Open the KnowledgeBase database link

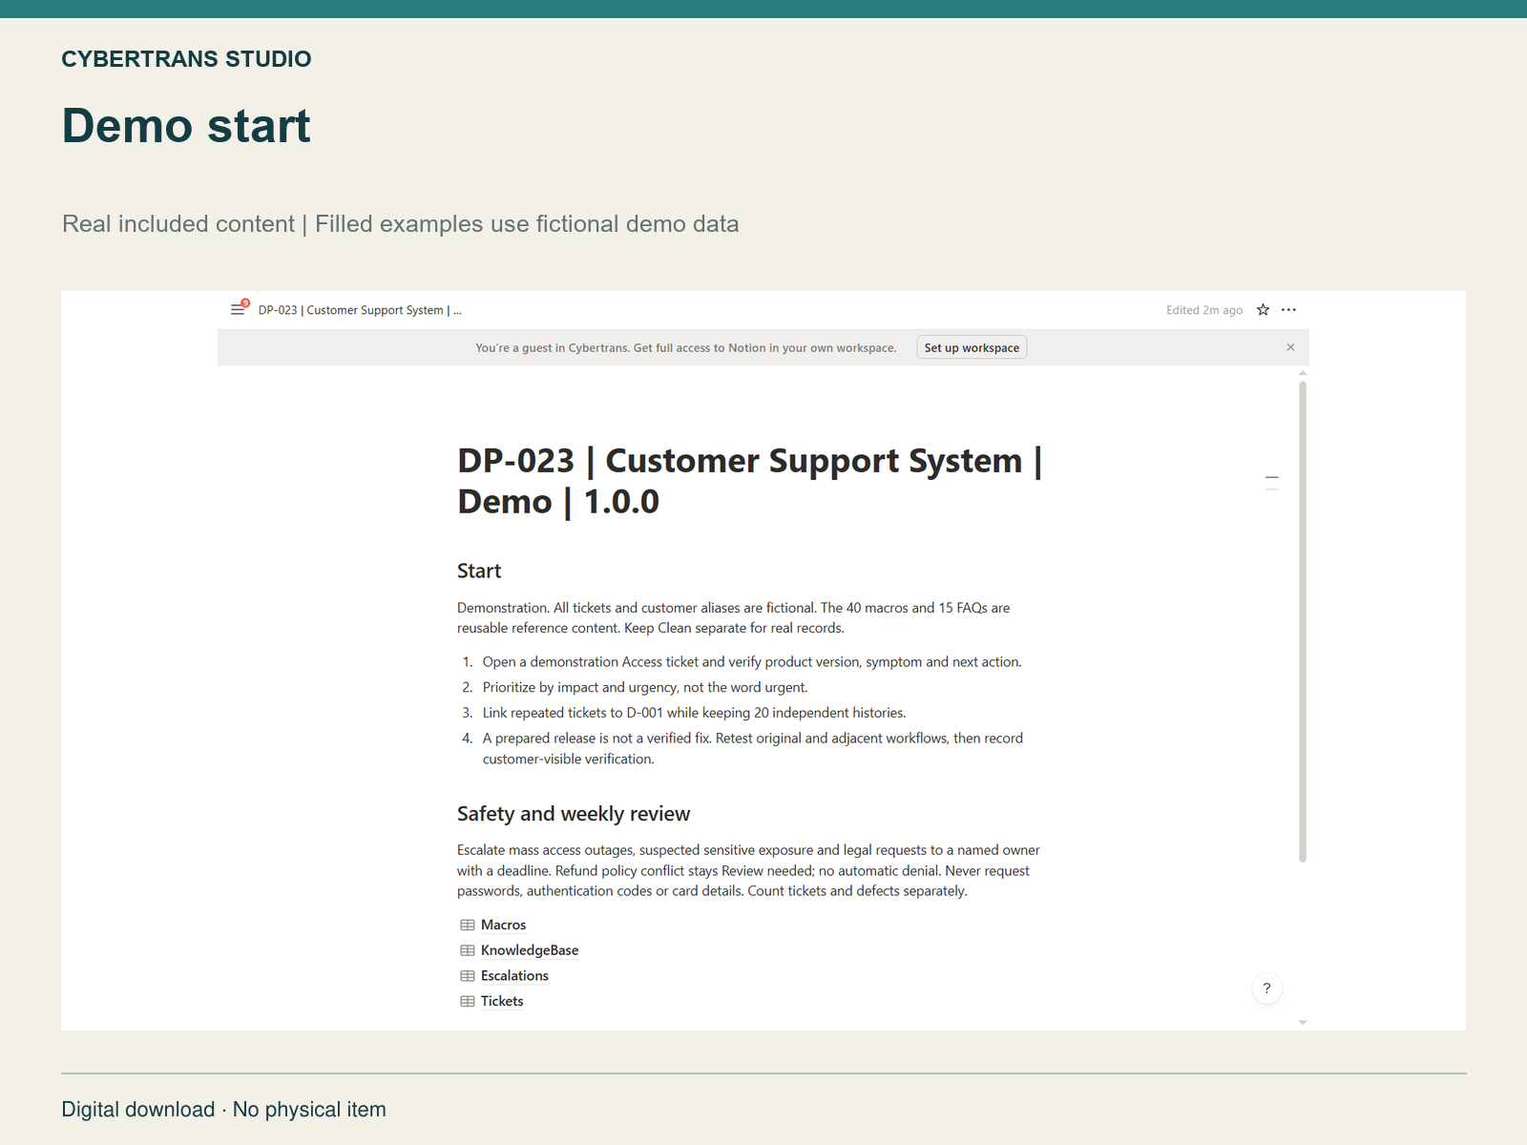coord(530,950)
